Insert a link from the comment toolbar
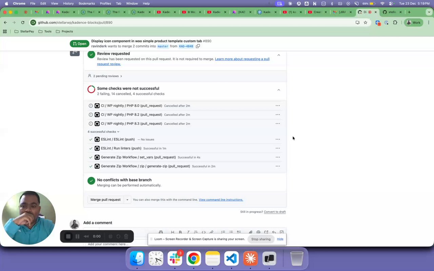Screen dimensions: 434x271 [x=211, y=232]
